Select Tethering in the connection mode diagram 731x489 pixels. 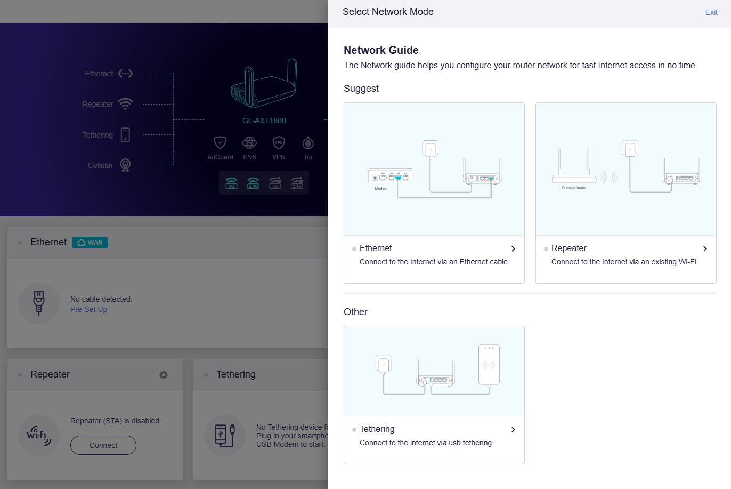point(125,134)
